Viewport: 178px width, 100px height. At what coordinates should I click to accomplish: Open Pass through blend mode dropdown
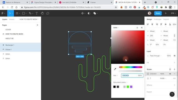pyautogui.click(x=155, y=56)
